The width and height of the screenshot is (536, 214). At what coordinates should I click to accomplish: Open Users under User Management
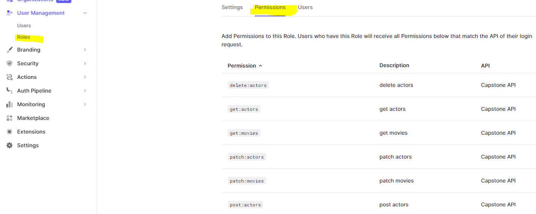[24, 26]
